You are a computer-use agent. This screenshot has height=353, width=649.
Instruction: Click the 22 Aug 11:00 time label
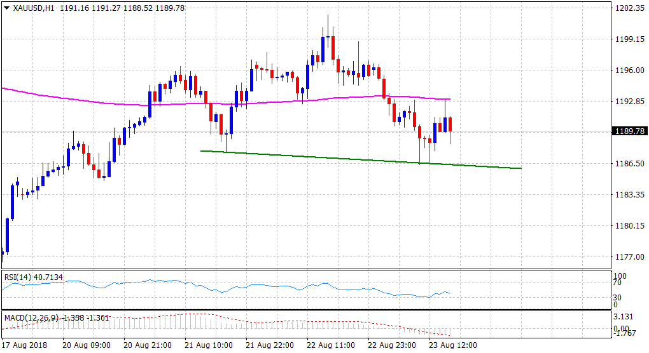[331, 345]
